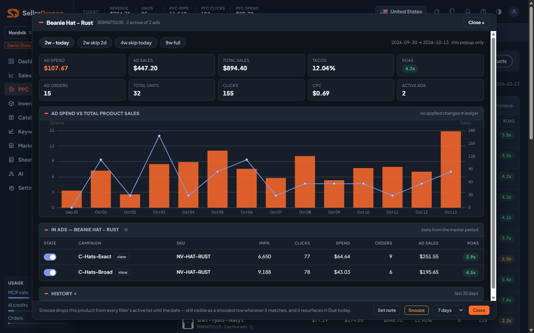Open Inventory via its box sidebar icon
The image size is (534, 333).
point(11,104)
